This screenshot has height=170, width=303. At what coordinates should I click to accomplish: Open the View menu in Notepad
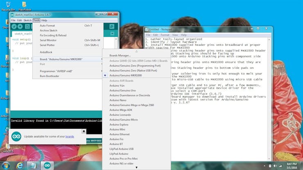[x=175, y=35]
